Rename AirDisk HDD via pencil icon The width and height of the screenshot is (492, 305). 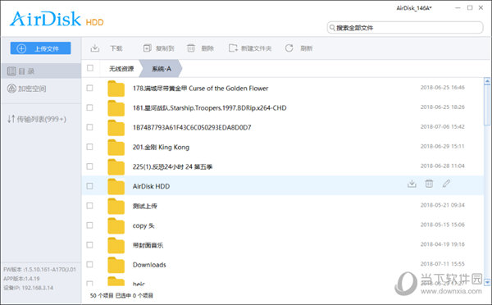(446, 184)
